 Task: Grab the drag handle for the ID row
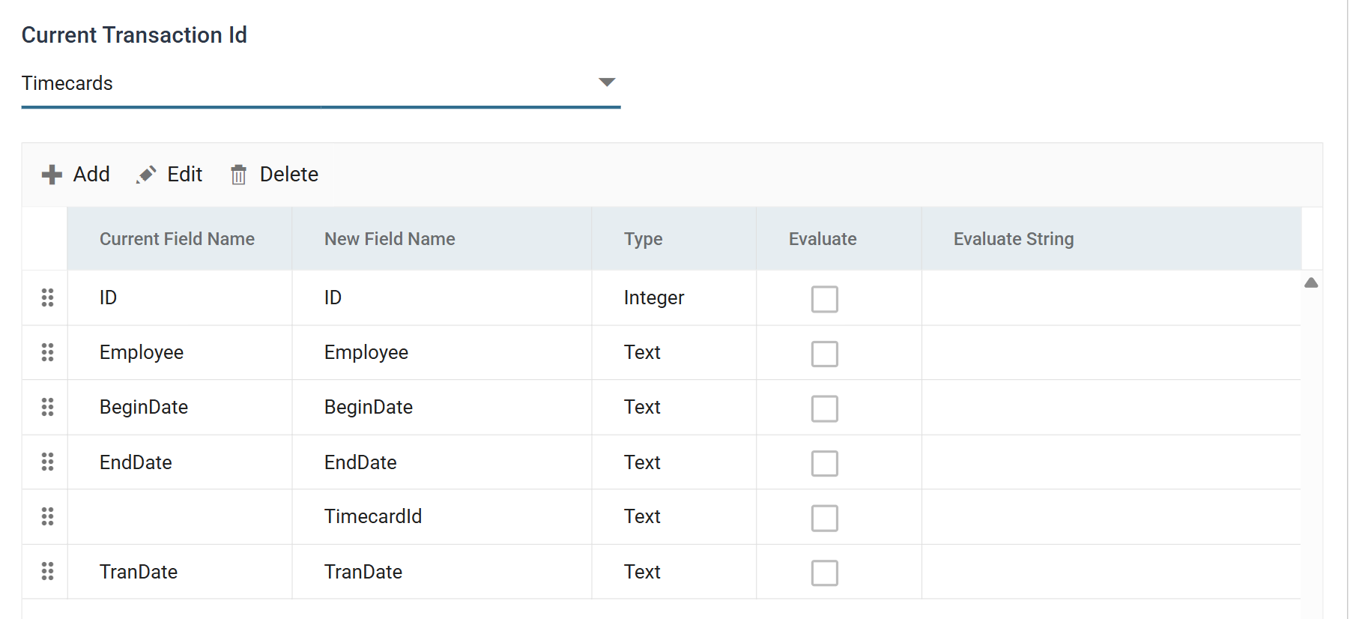click(47, 298)
